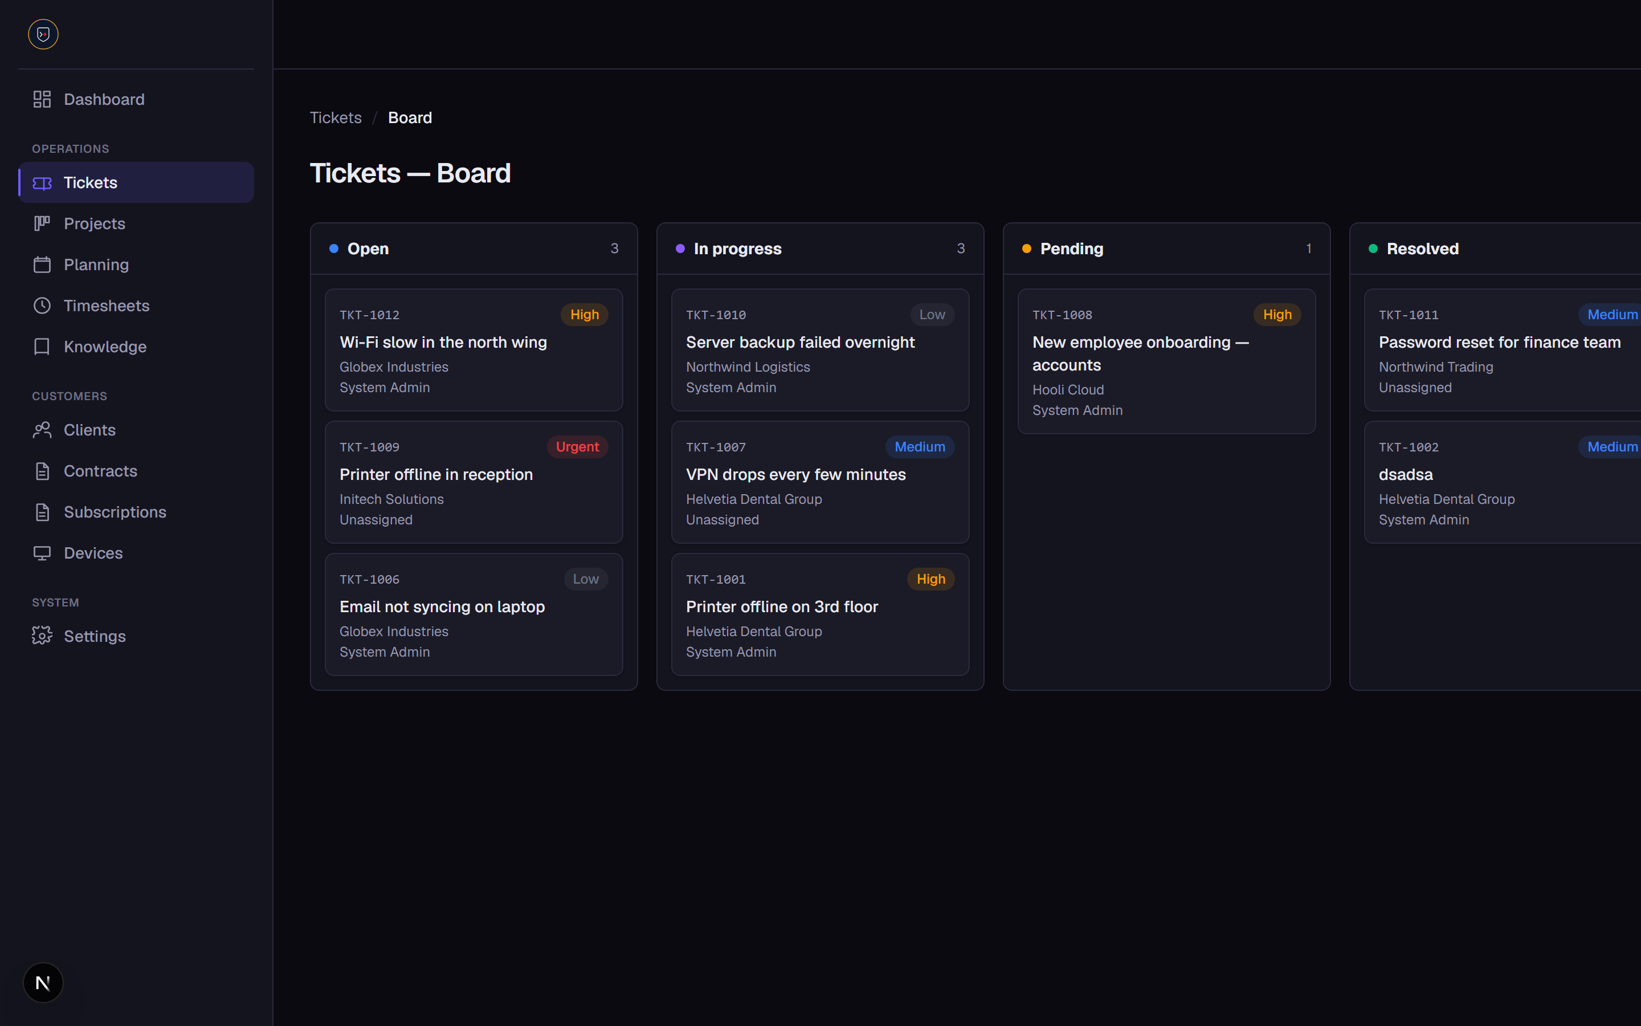Click the Settings gear icon

tap(42, 636)
